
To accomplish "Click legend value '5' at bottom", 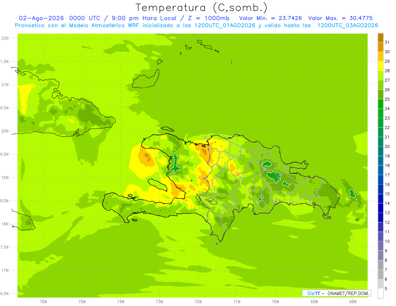I will pyautogui.click(x=386, y=289).
